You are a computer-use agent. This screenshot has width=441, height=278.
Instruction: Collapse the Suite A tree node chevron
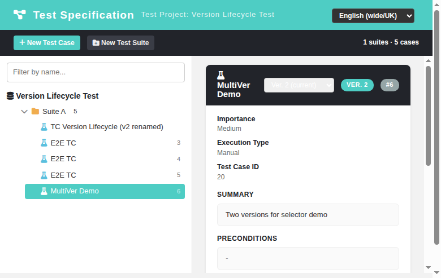(24, 112)
